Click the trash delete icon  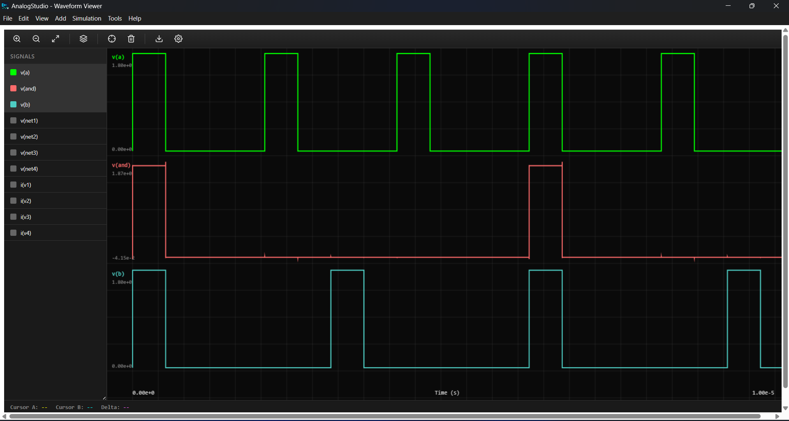[131, 39]
